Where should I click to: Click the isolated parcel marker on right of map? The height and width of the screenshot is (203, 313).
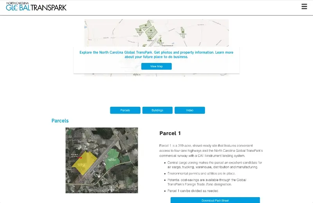tap(182, 32)
